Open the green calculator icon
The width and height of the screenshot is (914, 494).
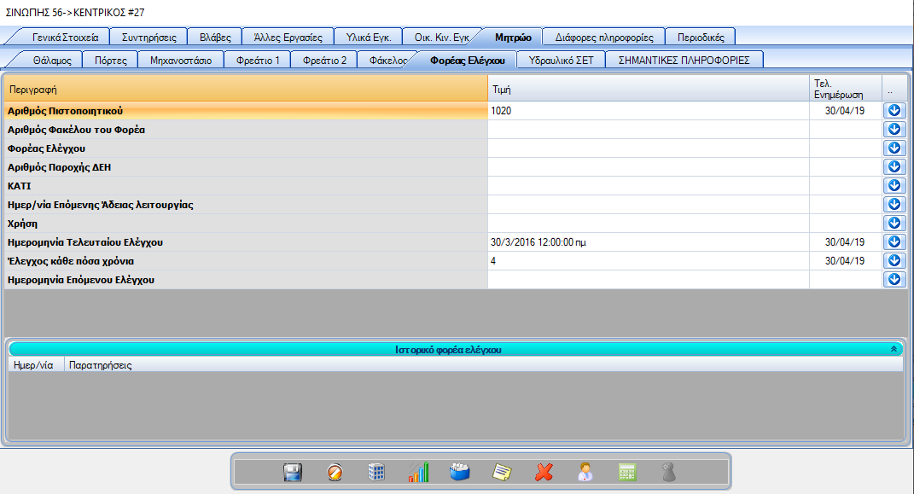pyautogui.click(x=627, y=472)
